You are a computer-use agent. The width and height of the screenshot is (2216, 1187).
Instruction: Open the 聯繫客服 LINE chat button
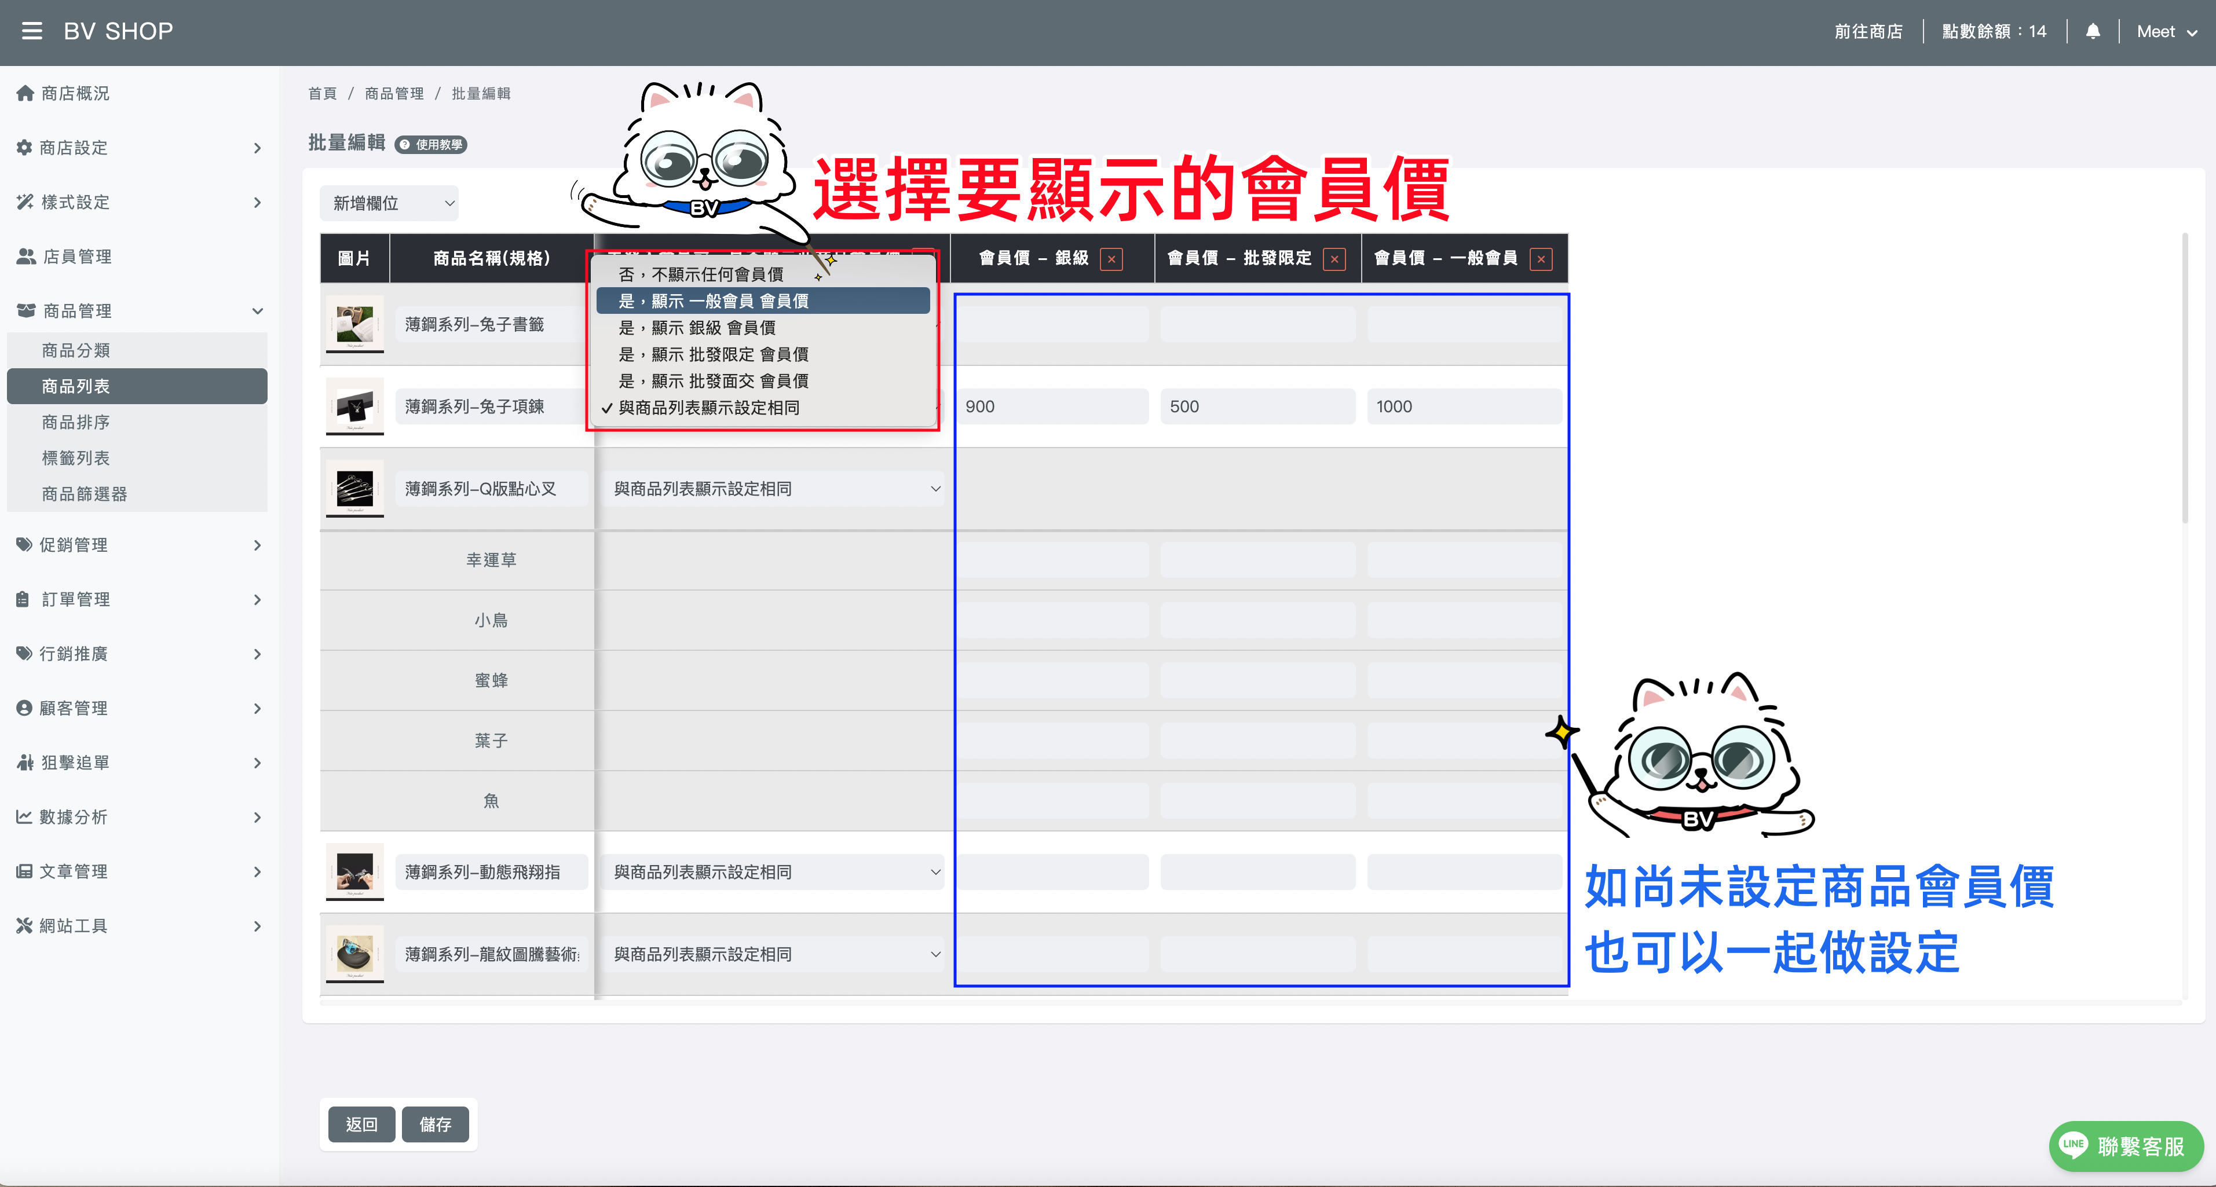point(2126,1146)
